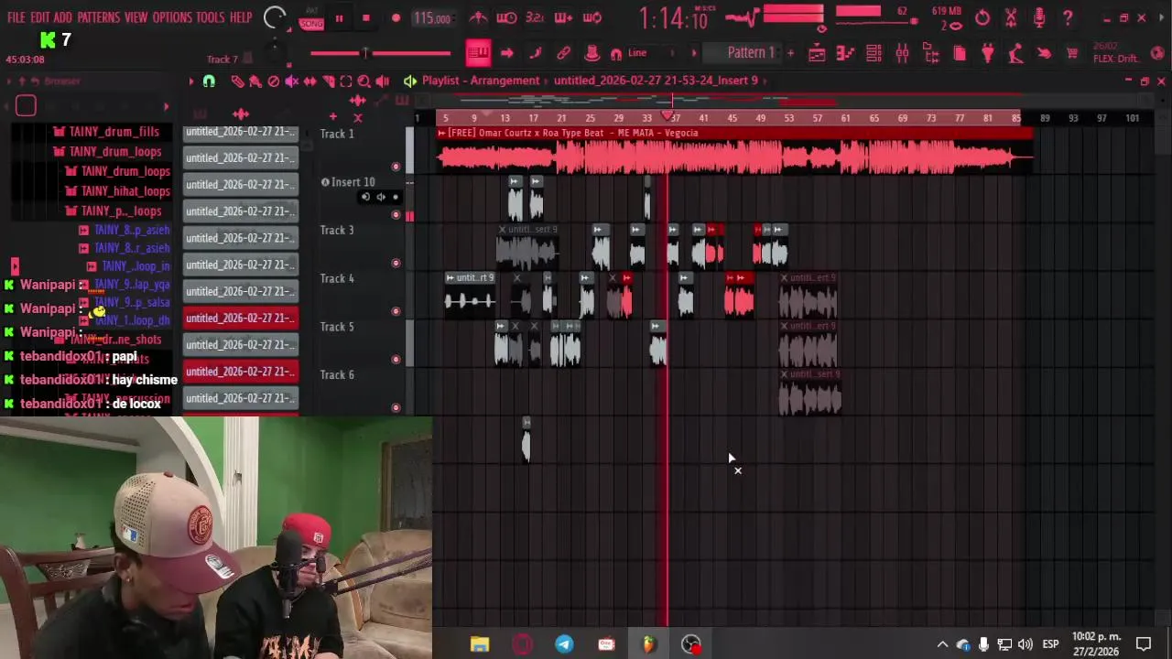Click the tempo value 115.000
Viewport: 1172px width, 659px height.
click(432, 18)
